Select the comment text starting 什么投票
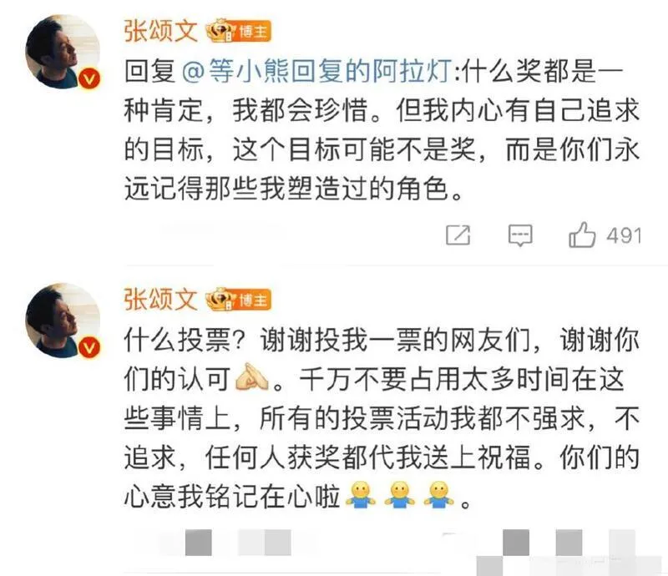Image resolution: width=668 pixels, height=576 pixels. [x=382, y=417]
